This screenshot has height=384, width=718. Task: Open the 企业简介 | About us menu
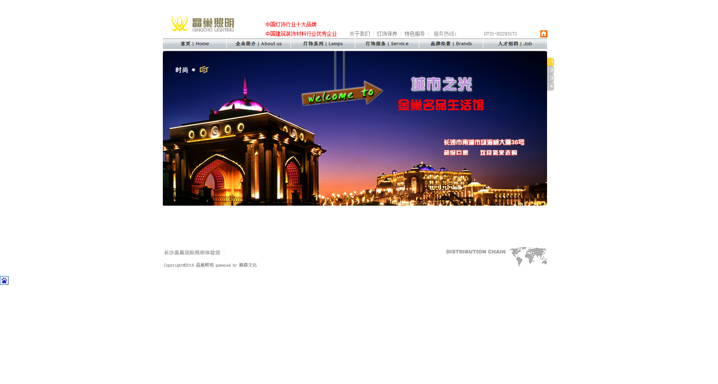259,44
